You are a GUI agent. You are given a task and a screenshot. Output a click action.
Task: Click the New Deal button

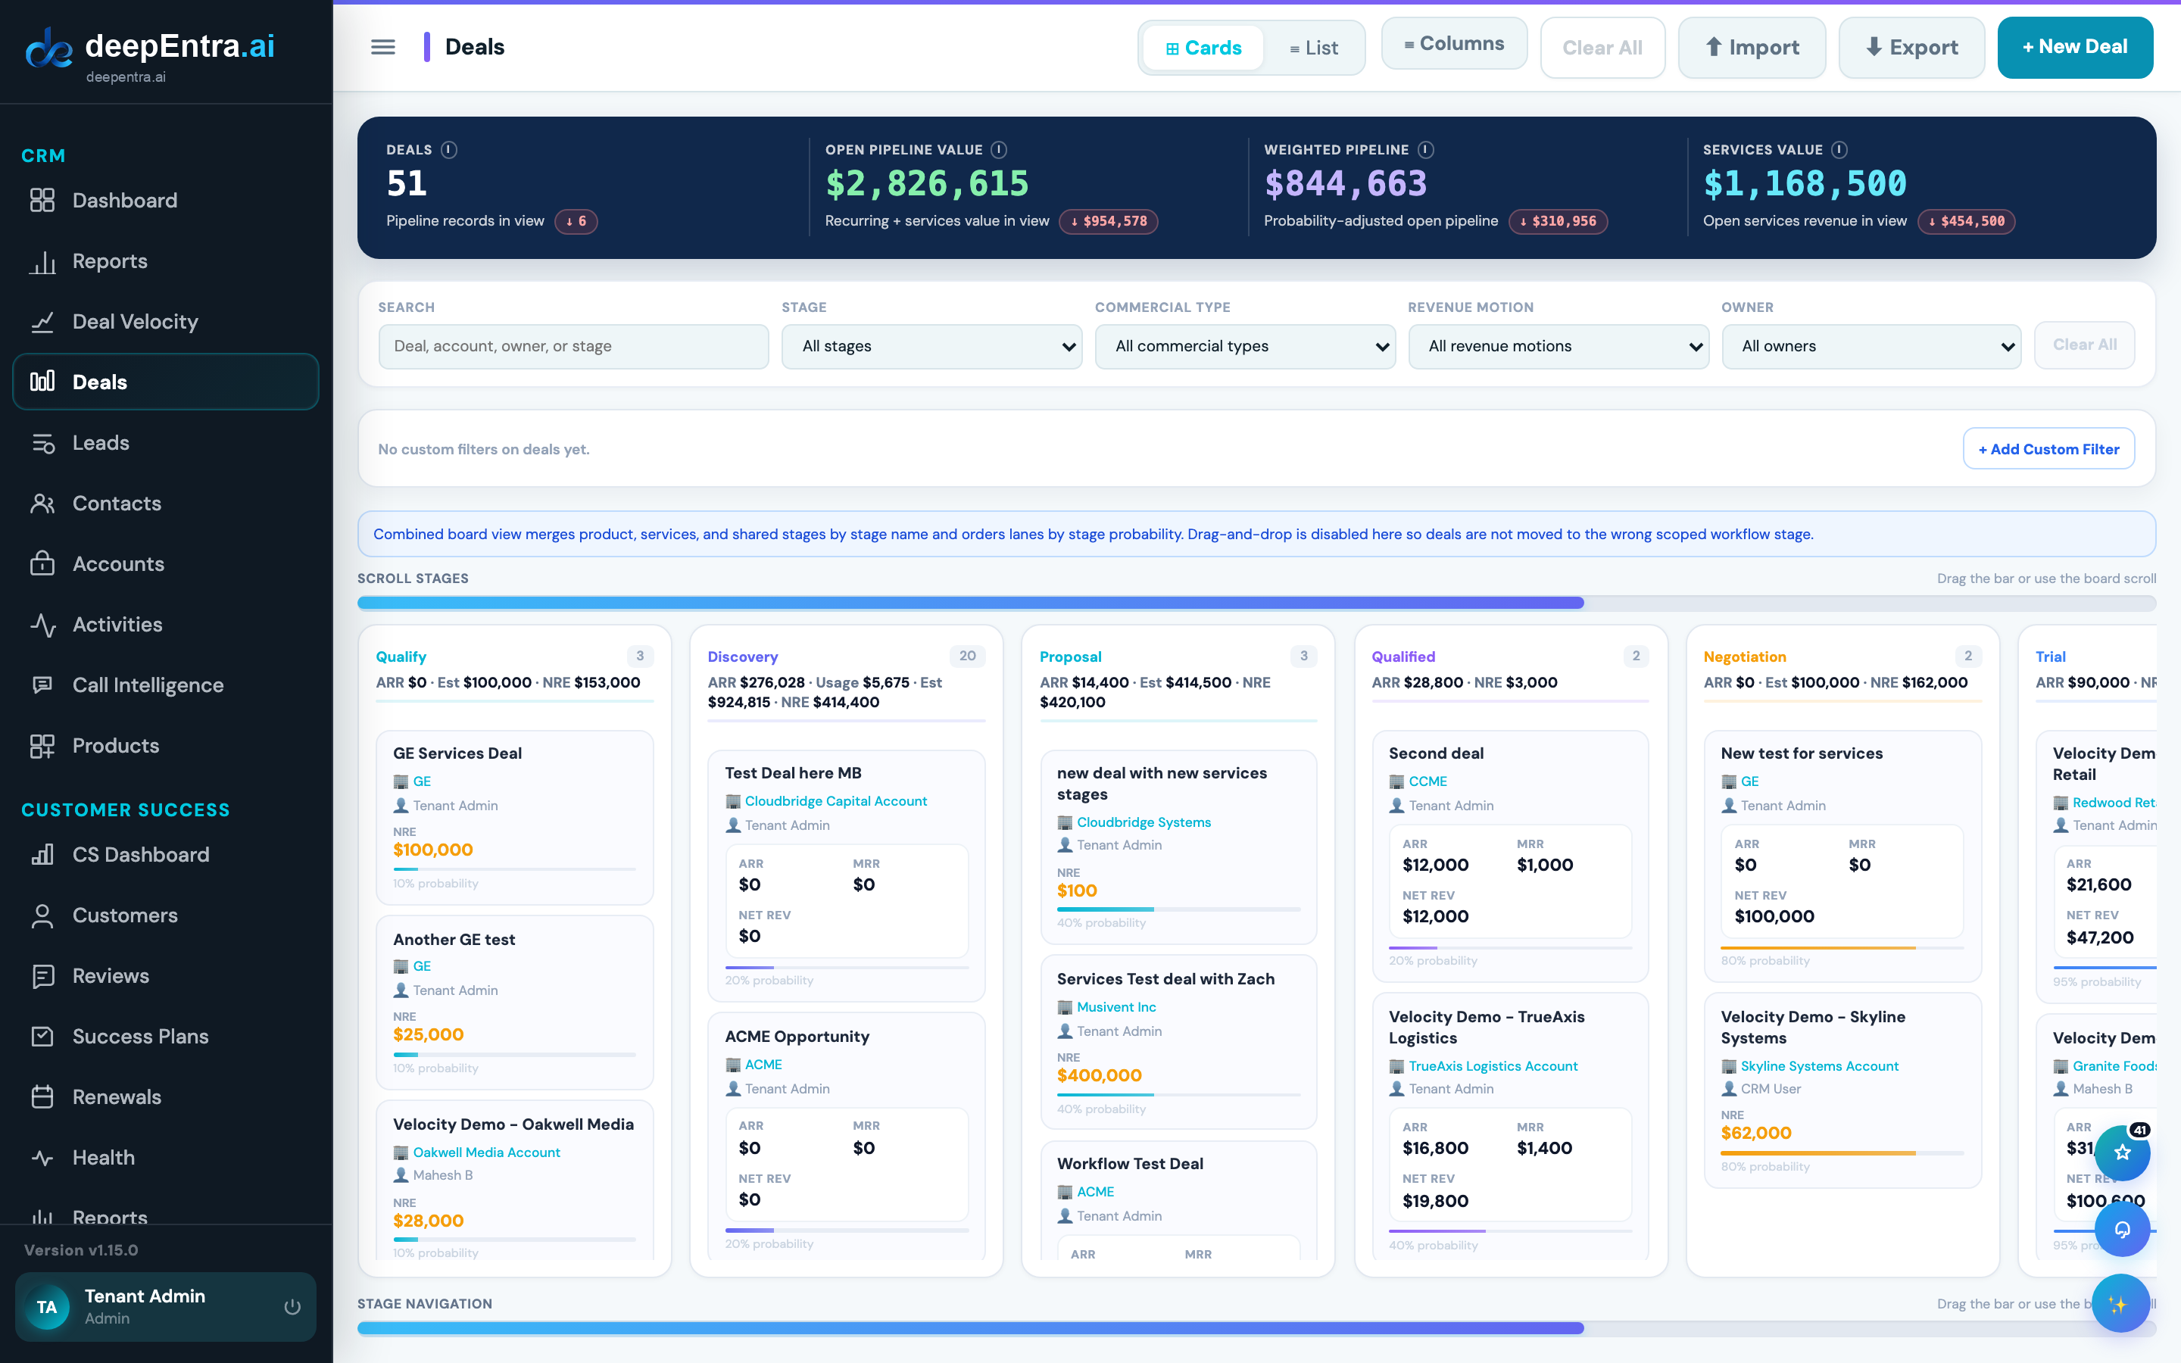point(2075,47)
